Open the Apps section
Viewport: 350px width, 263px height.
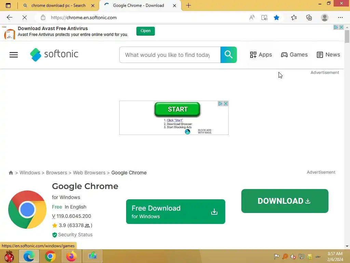tap(261, 54)
